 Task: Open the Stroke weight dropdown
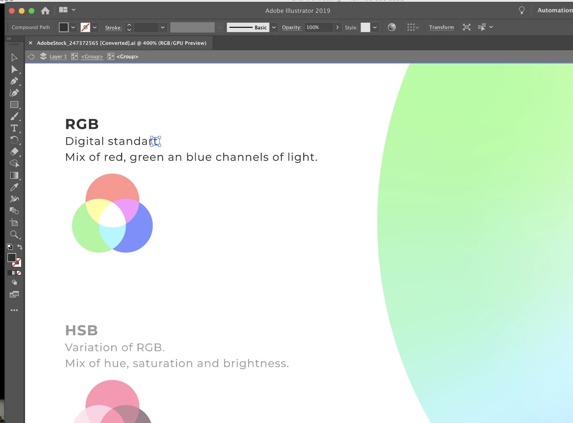point(163,27)
